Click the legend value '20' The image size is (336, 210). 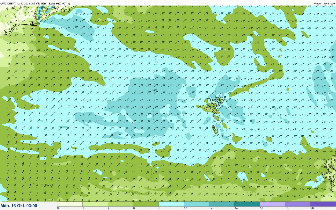tap(312, 208)
